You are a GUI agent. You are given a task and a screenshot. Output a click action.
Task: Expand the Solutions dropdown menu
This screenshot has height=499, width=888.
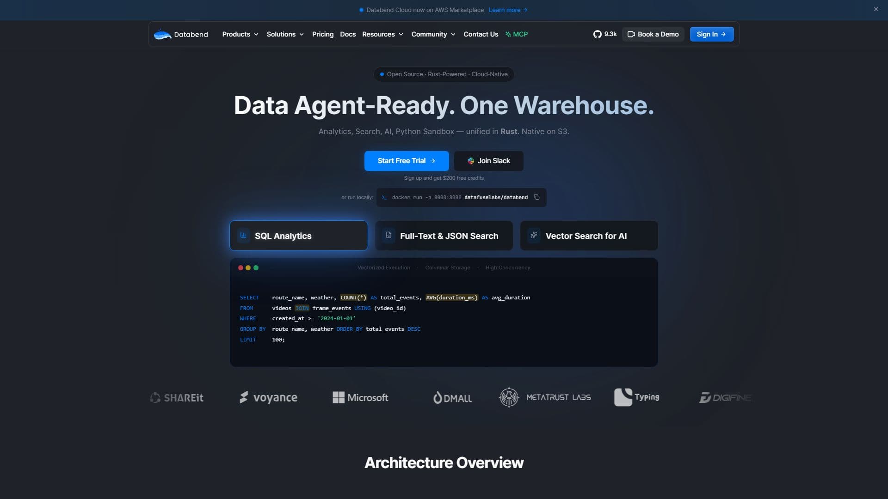point(285,34)
